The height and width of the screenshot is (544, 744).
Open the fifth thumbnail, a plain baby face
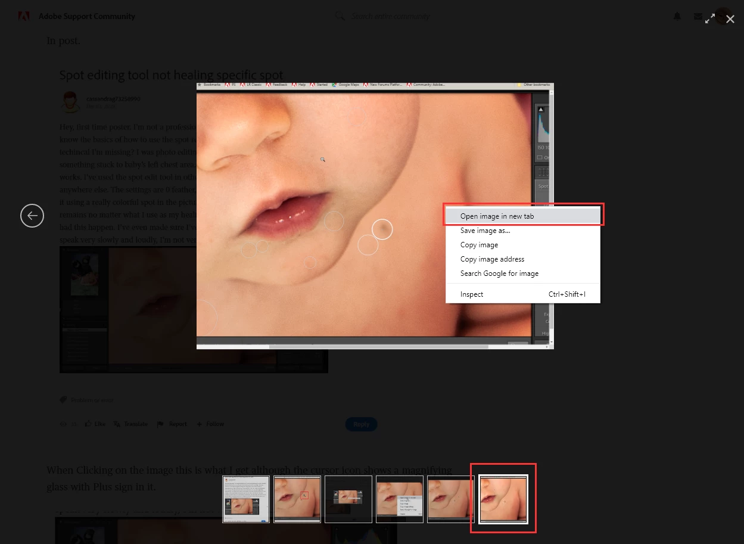(x=451, y=499)
